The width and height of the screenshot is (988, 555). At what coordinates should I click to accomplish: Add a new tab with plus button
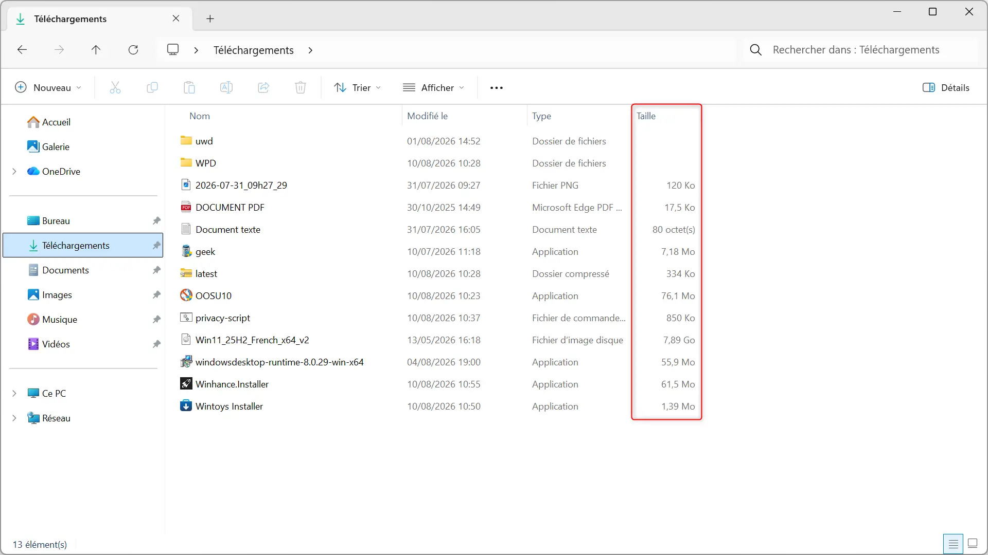(210, 19)
